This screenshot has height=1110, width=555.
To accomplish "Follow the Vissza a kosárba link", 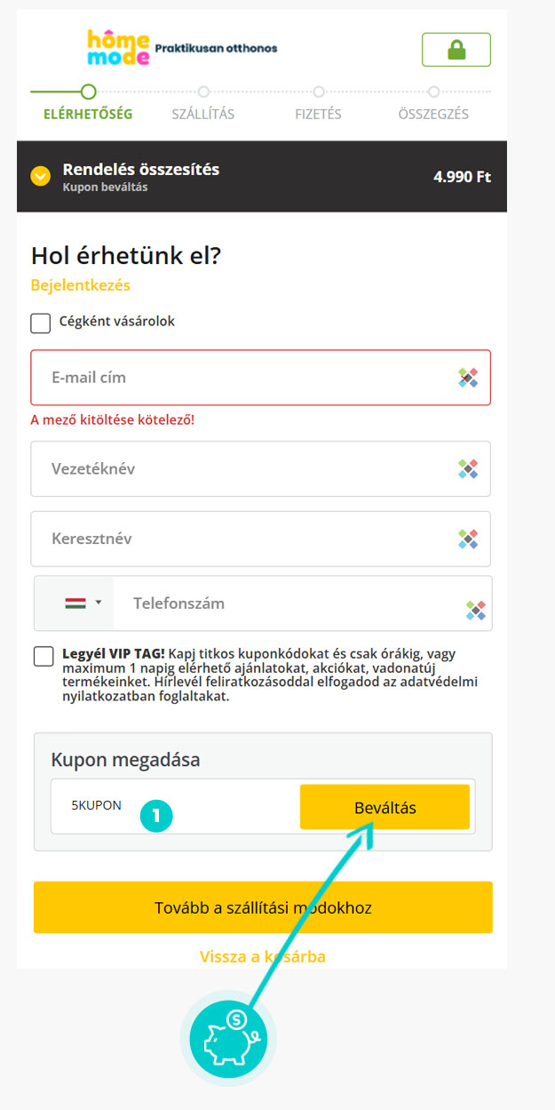I will 263,956.
